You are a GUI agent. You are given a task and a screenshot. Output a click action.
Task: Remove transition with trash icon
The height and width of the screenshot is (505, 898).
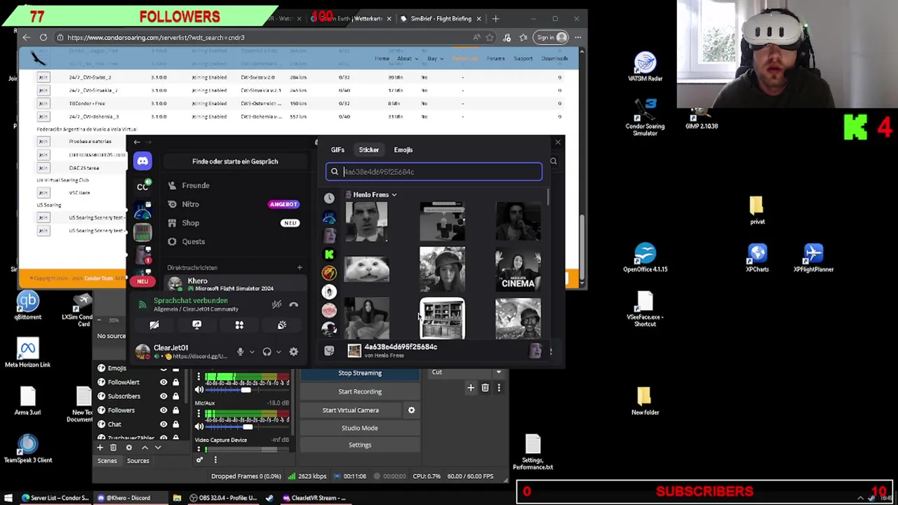(485, 387)
